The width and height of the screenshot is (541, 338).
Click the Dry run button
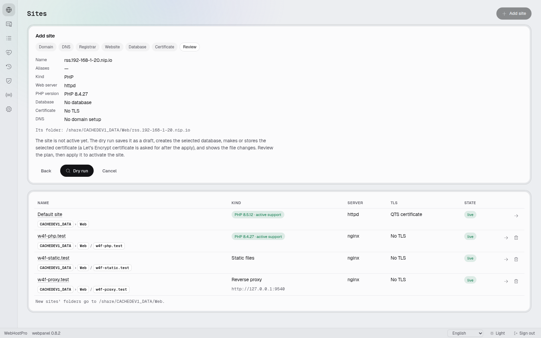pos(77,171)
